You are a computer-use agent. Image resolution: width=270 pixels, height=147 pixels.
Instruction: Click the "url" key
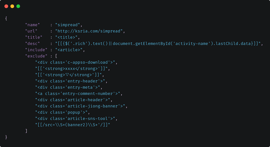pos(31,31)
